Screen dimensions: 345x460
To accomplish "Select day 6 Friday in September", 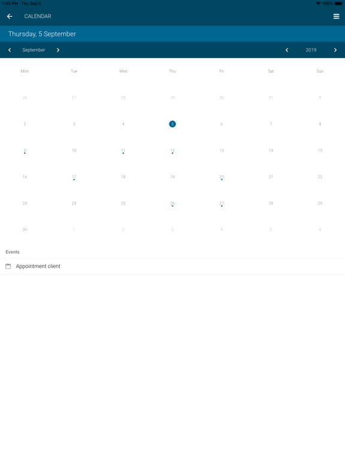I will pyautogui.click(x=222, y=124).
